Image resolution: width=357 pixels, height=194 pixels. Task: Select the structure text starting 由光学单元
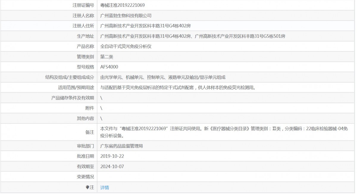(163, 77)
